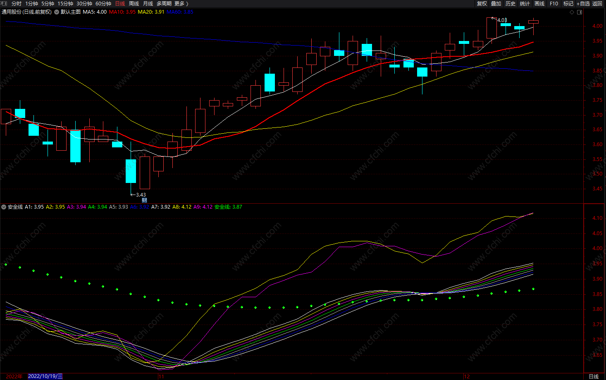Image resolution: width=606 pixels, height=380 pixels.
Task: Click the 3.45 price axis label
Action: point(597,189)
